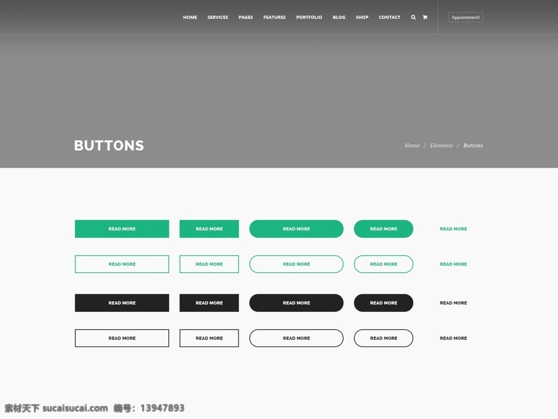This screenshot has width=558, height=419.
Task: Click the narrow green-outlined pill Read More button
Action: point(384,264)
